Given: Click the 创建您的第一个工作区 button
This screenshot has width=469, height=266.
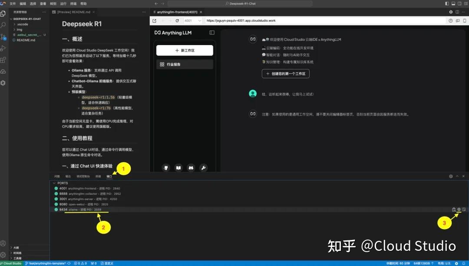Looking at the screenshot, I should [285, 73].
